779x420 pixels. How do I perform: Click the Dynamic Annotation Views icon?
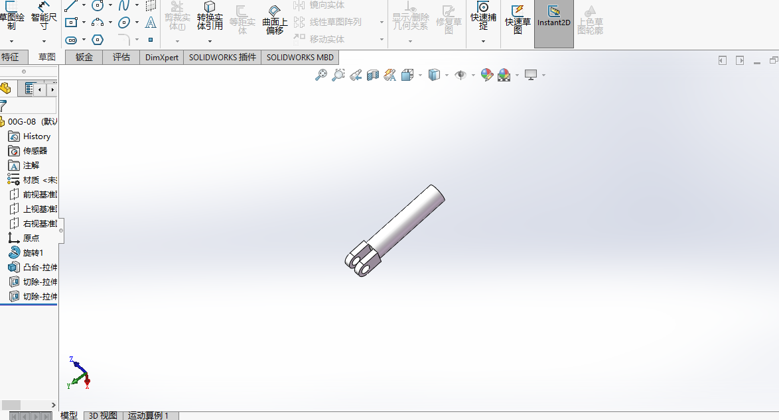click(x=390, y=75)
